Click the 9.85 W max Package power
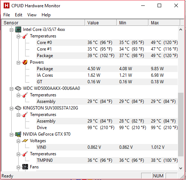Screen dimensions: 186x180 pyautogui.click(x=157, y=69)
